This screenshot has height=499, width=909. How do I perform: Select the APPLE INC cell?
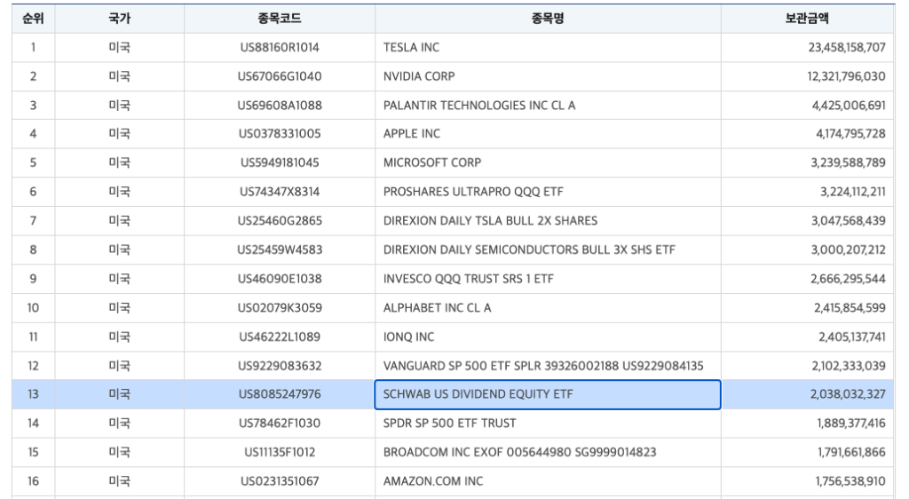click(x=548, y=134)
